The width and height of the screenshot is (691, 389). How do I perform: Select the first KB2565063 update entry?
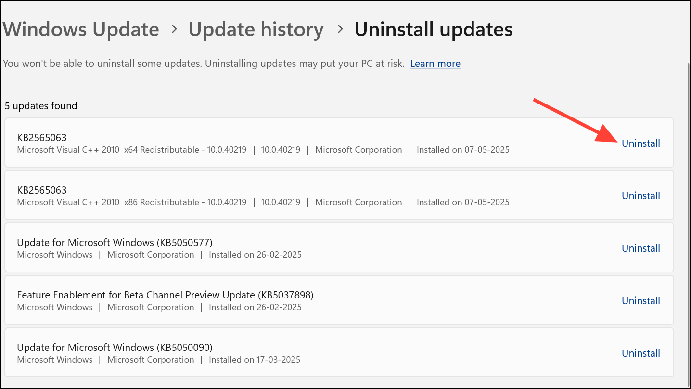coord(241,143)
